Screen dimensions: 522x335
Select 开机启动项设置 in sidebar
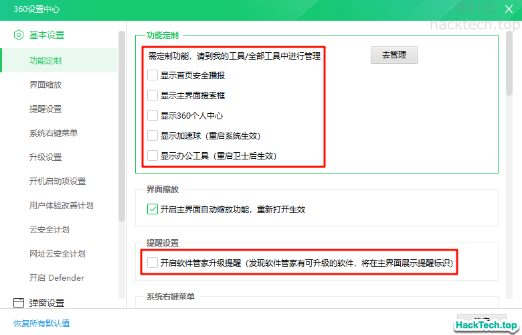coord(58,181)
